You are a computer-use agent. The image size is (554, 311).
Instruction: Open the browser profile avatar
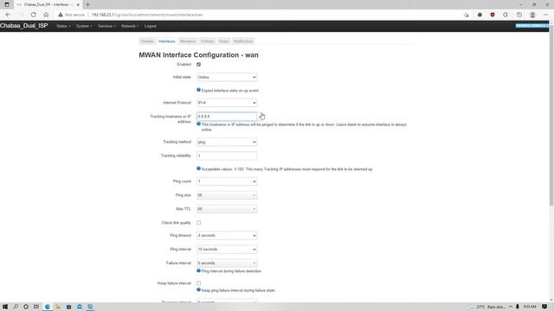click(x=532, y=15)
